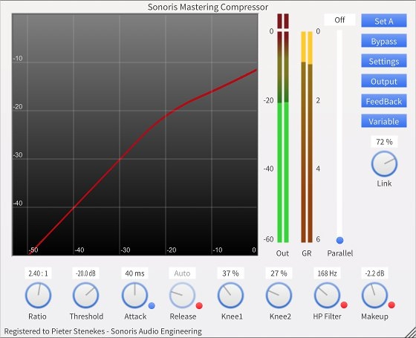Click the Ratio knob
416x338 pixels.
(x=38, y=295)
